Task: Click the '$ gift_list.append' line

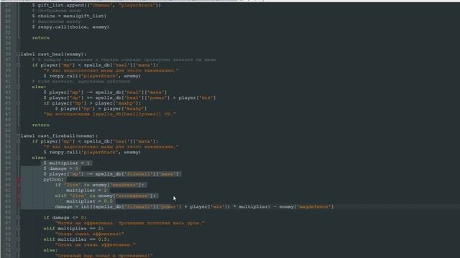Action: tap(96, 5)
